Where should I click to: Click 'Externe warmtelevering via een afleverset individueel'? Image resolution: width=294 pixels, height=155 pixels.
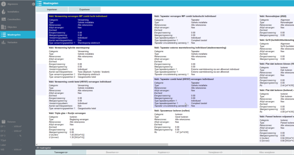215,69
